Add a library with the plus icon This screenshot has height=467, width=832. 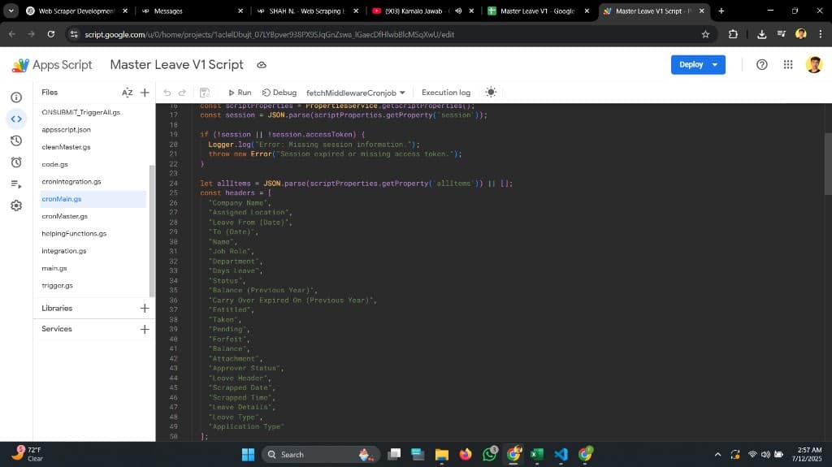[145, 309]
